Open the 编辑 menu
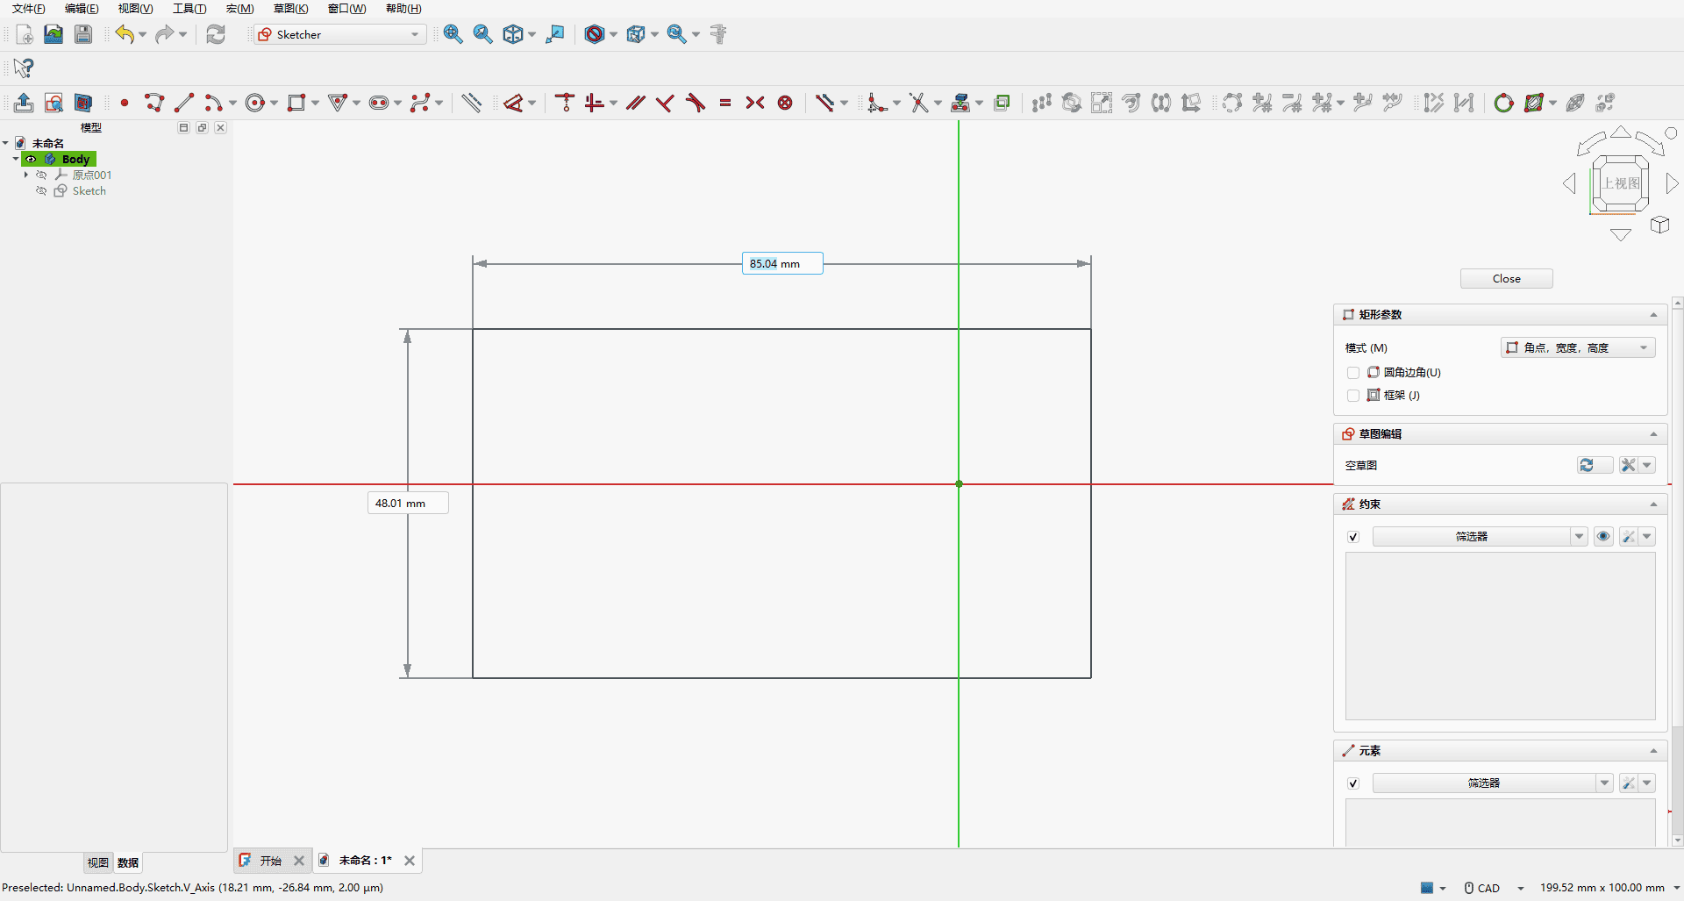 click(x=82, y=9)
